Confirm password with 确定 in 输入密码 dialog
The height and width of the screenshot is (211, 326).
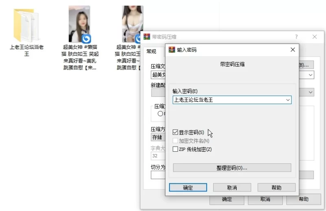[188, 187]
